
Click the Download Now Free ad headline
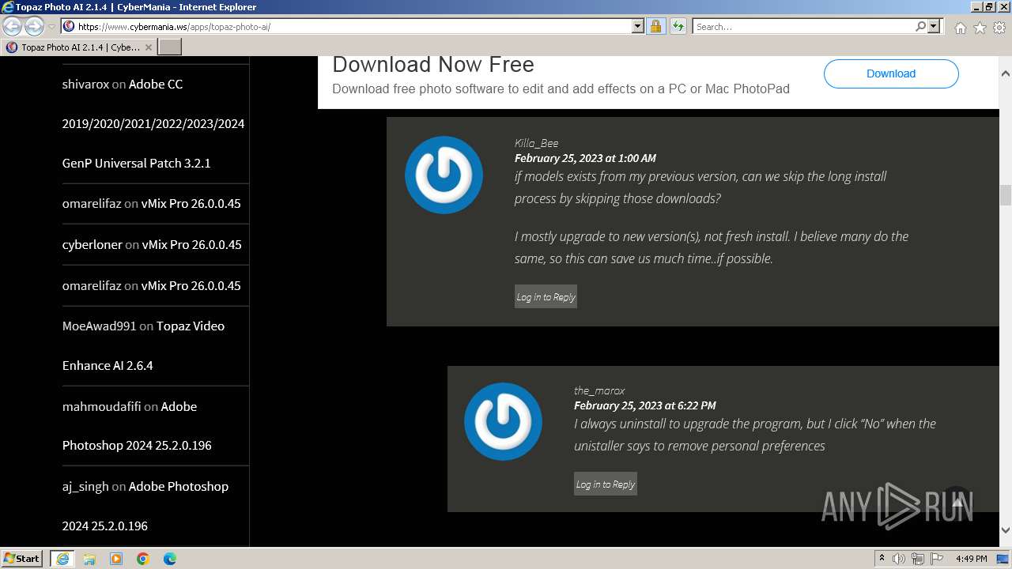[x=433, y=65]
